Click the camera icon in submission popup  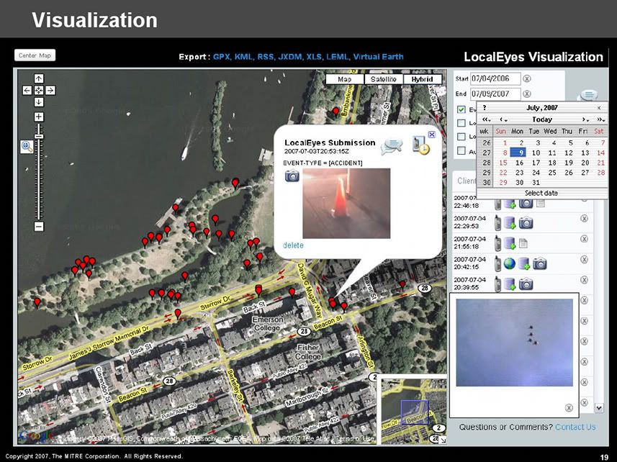(292, 176)
